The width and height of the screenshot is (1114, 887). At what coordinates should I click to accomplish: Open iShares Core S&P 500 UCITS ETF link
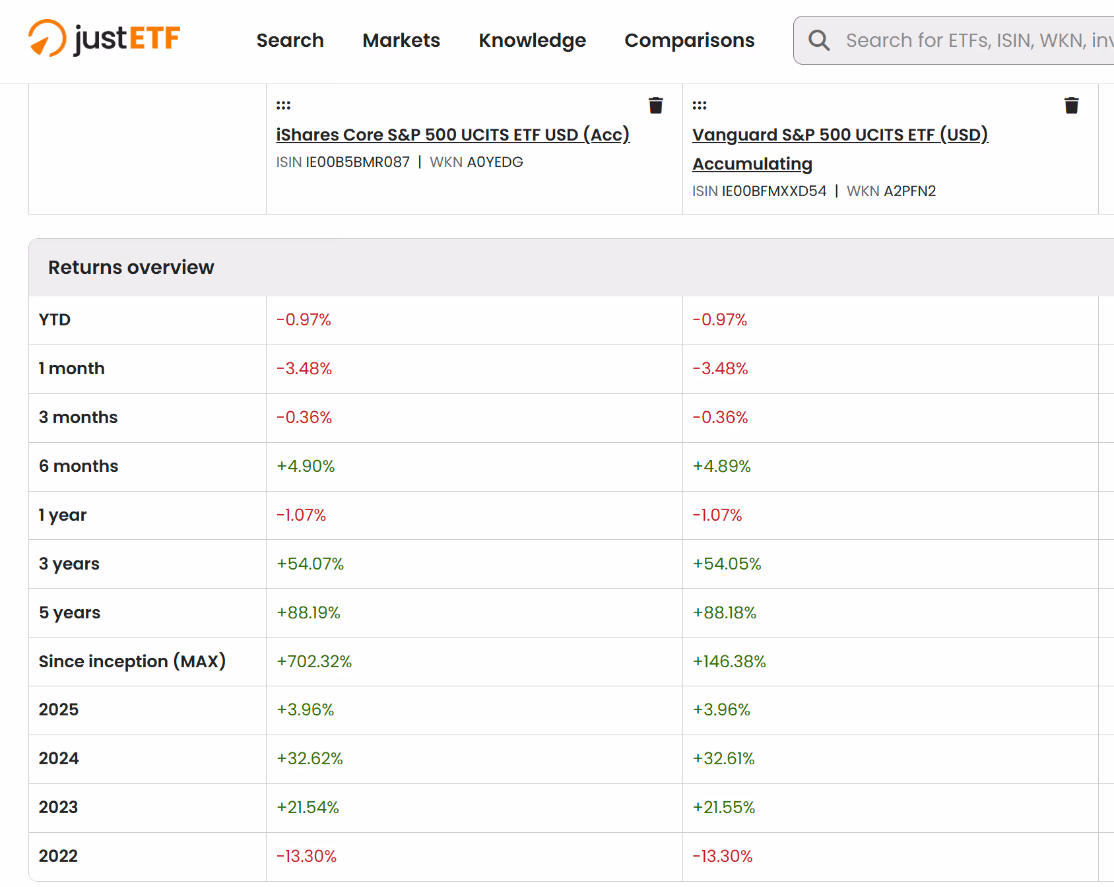[x=453, y=135]
